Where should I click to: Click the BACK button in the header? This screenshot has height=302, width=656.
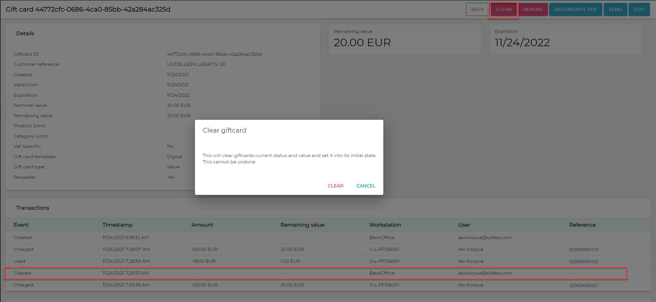[477, 10]
